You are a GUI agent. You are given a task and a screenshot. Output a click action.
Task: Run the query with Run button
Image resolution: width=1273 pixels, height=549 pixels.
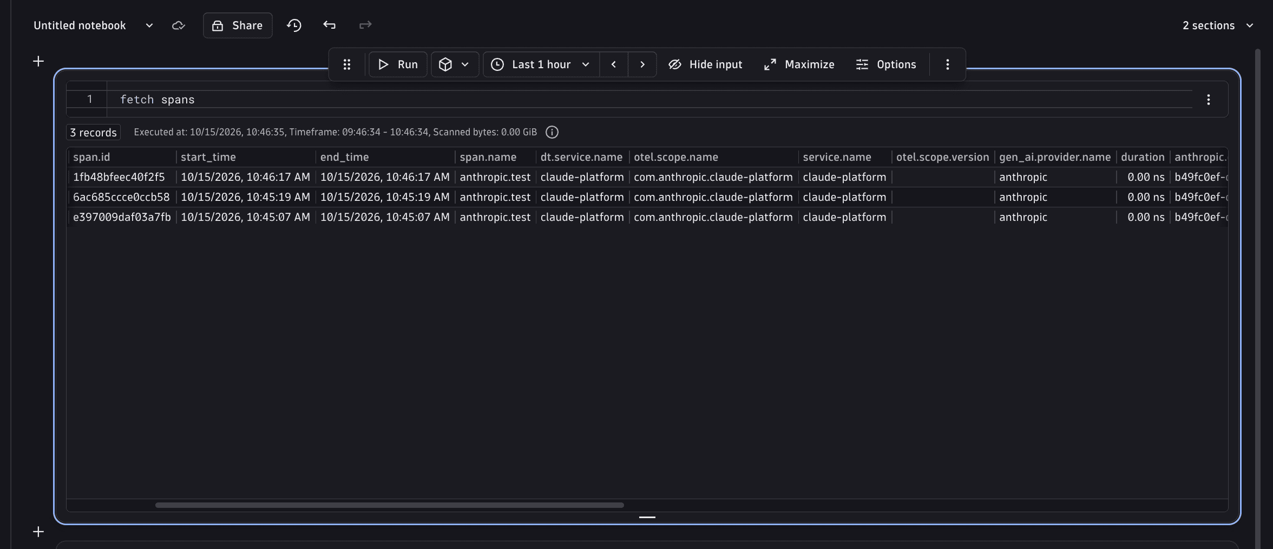pyautogui.click(x=398, y=64)
